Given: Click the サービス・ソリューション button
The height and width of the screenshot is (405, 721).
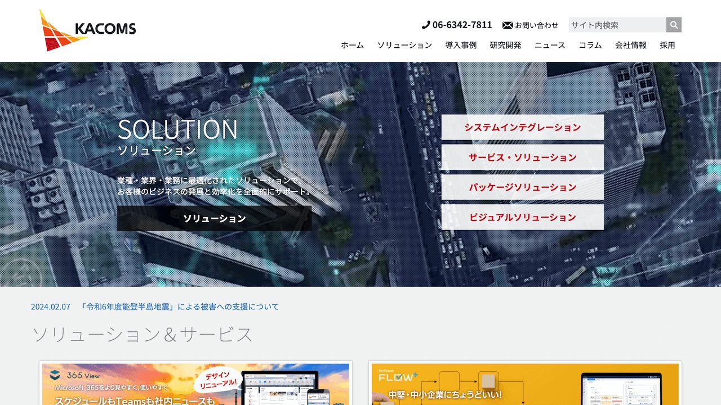Looking at the screenshot, I should (x=522, y=157).
